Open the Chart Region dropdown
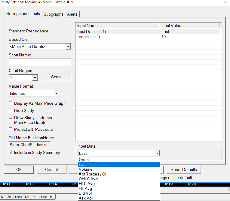 pos(35,78)
